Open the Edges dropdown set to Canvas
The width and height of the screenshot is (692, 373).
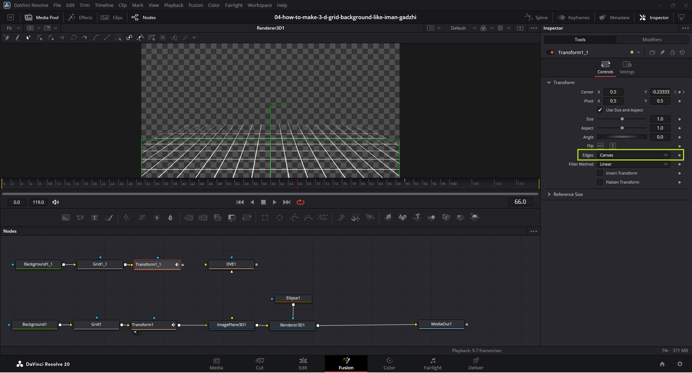[x=633, y=155]
